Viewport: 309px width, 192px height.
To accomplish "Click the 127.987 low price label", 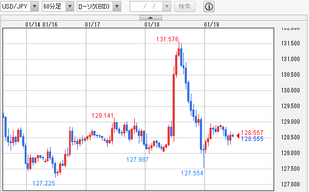I will click(137, 160).
